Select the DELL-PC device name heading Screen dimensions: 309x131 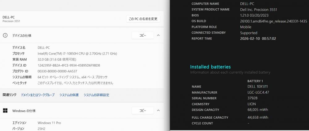9,17
